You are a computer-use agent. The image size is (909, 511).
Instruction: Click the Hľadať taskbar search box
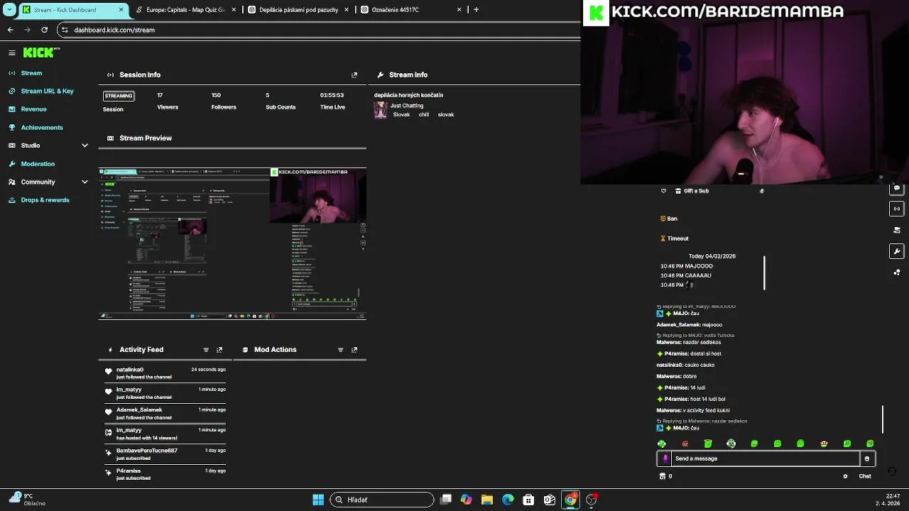coord(382,500)
